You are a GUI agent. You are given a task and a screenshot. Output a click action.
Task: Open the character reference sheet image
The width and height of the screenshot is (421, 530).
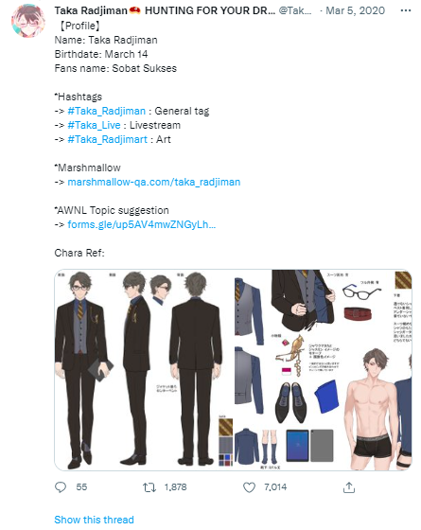point(233,370)
